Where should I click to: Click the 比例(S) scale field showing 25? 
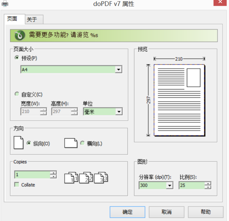click(192, 185)
